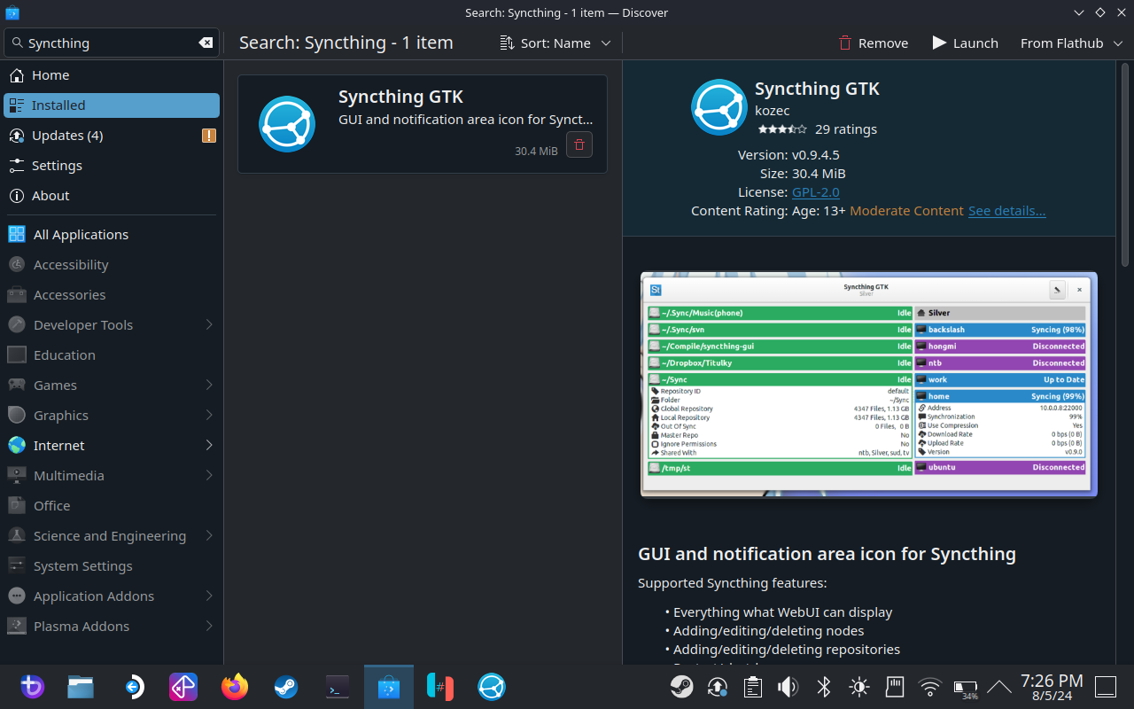This screenshot has width=1134, height=709.
Task: Click the Syncthing GTK taskbar icon
Action: pos(492,687)
